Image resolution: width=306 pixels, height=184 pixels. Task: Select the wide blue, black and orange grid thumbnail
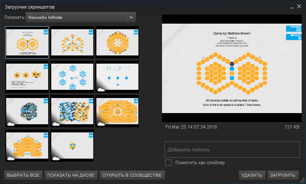click(72, 111)
